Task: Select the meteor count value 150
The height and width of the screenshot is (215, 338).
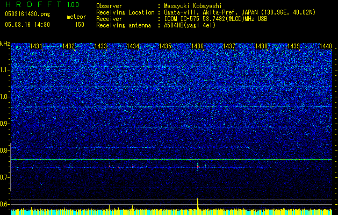Action: (x=80, y=25)
